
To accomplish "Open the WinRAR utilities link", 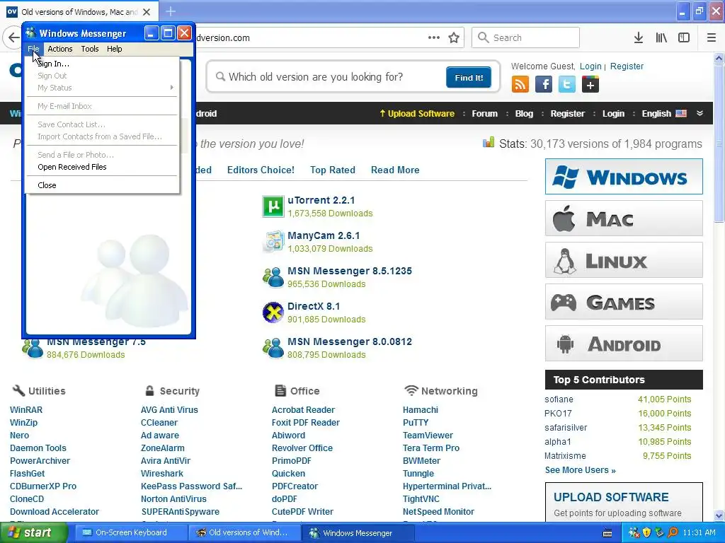I will tap(26, 409).
